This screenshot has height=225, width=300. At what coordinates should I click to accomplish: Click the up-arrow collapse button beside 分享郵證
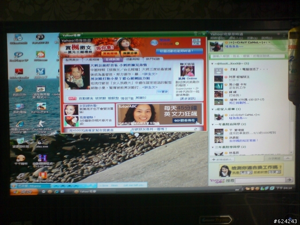[x=288, y=158]
